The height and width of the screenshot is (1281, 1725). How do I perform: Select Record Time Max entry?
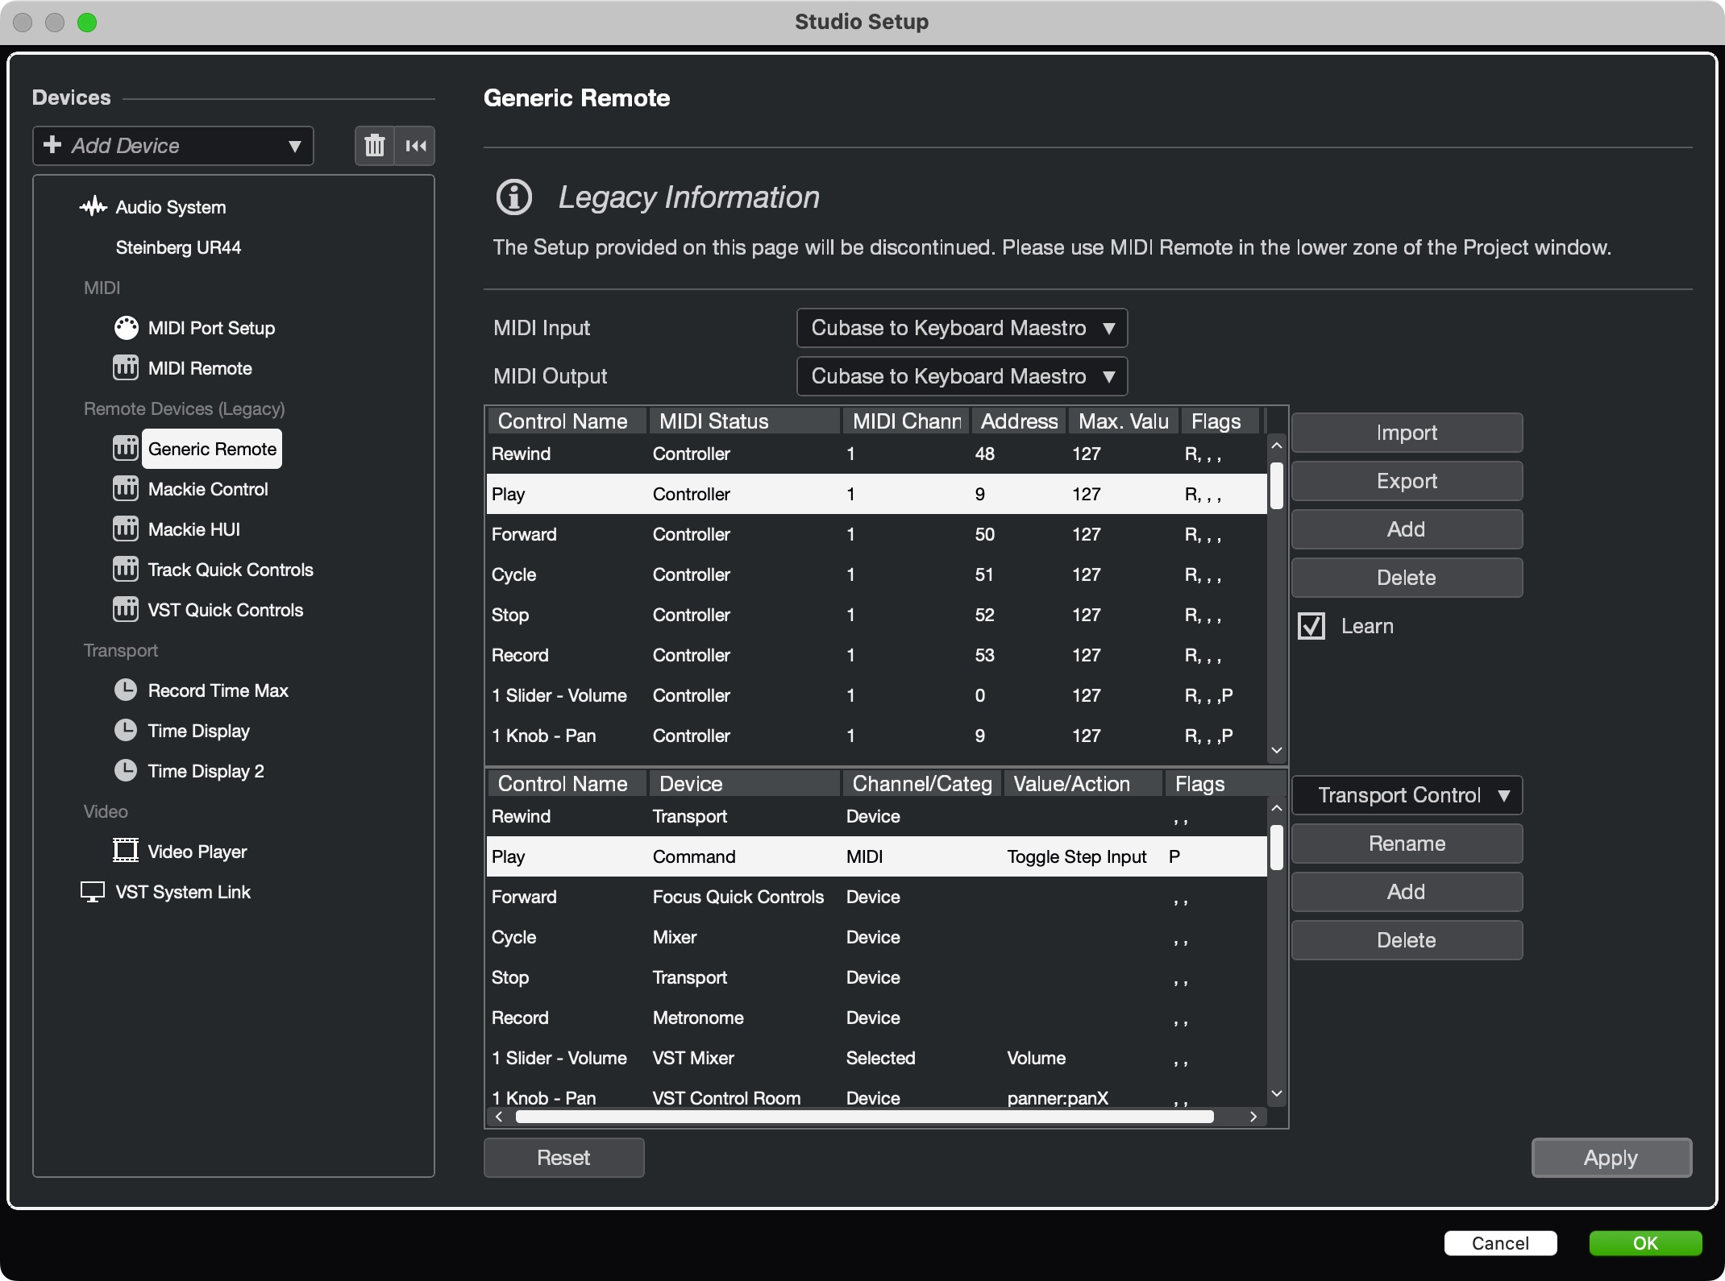point(218,690)
